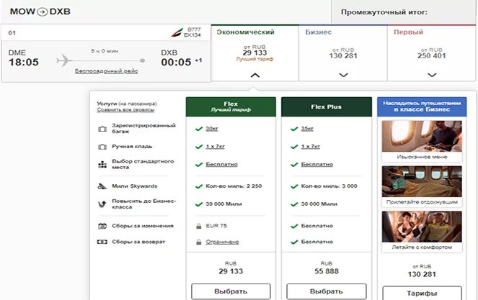The image size is (478, 300).
Task: Open the Flex Plus Бесплатно seat link
Action: coord(317,164)
